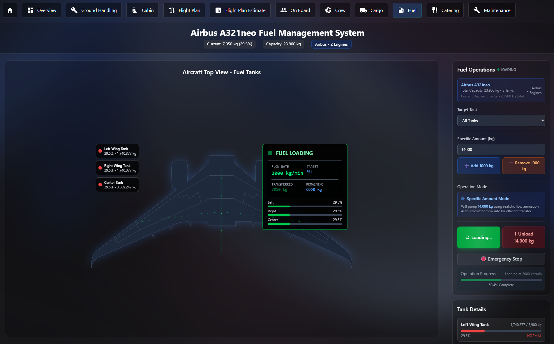The image size is (554, 344).
Task: Click the Operation Progress bar
Action: [x=501, y=280]
